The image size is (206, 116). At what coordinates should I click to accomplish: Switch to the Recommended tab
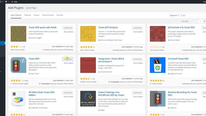point(48,15)
